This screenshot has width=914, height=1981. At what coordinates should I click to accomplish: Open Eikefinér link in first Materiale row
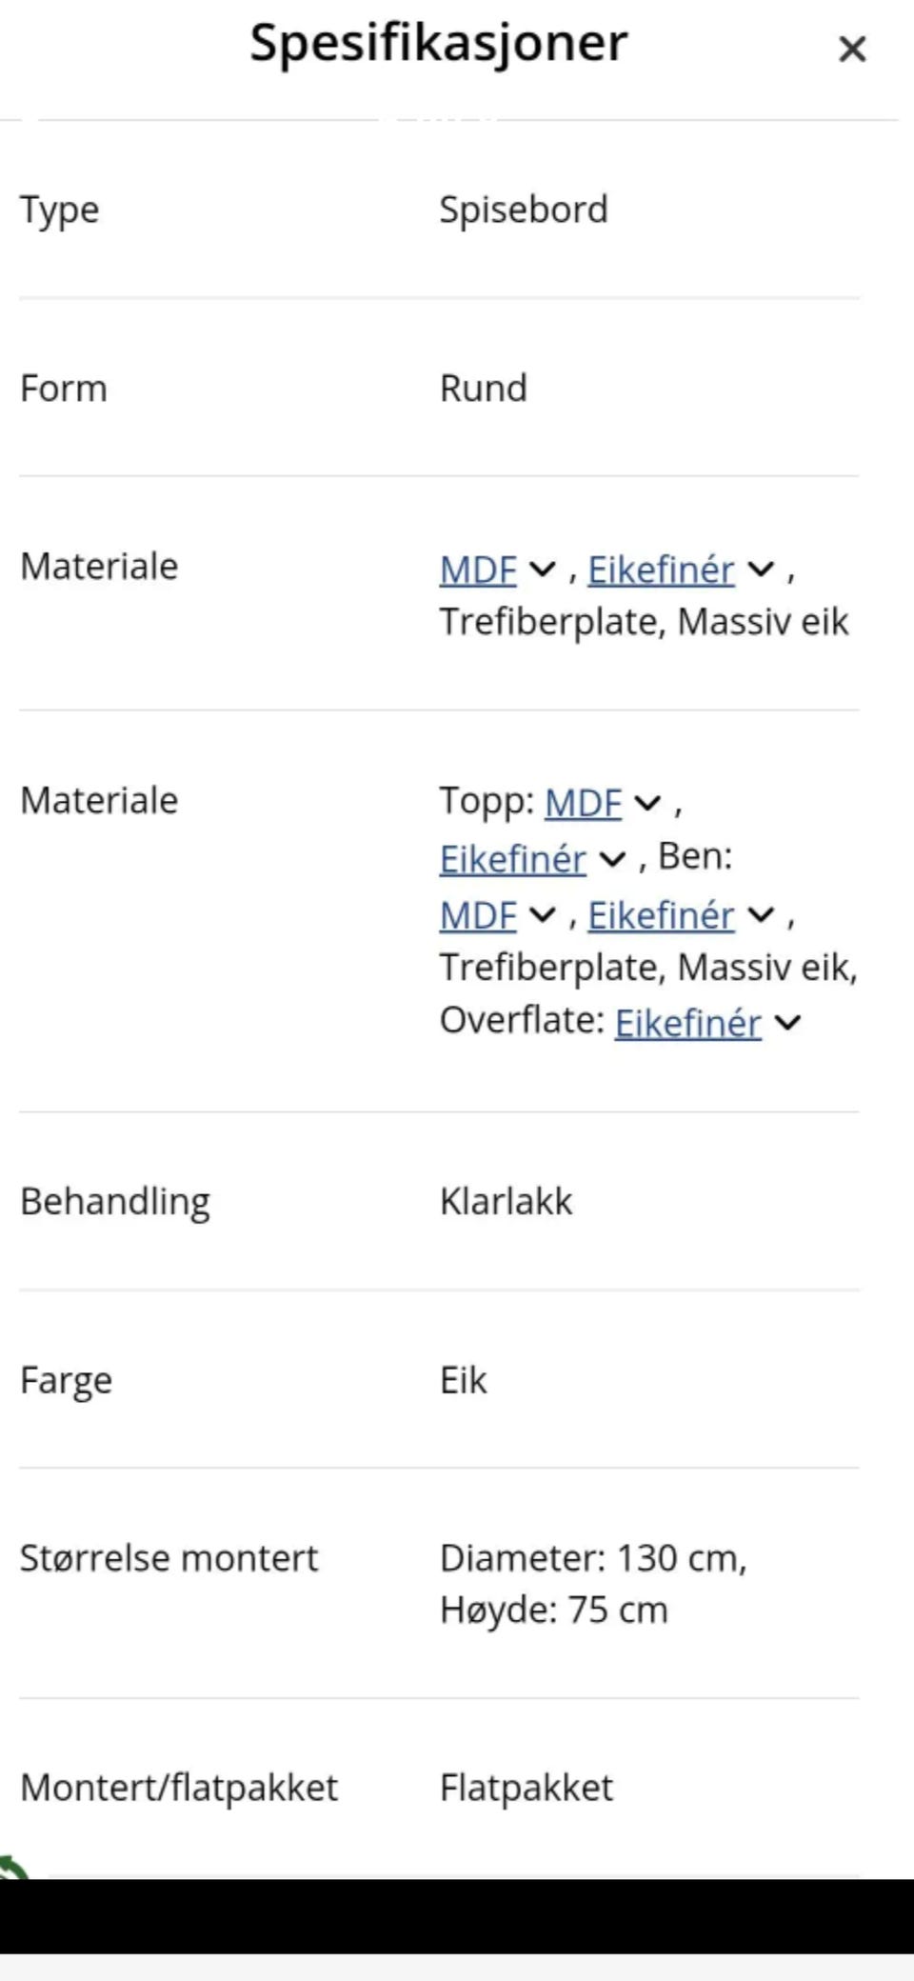661,570
